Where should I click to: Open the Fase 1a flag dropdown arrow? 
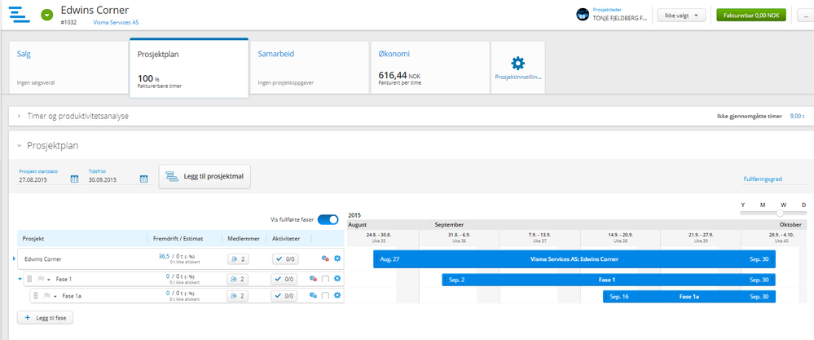(x=55, y=297)
